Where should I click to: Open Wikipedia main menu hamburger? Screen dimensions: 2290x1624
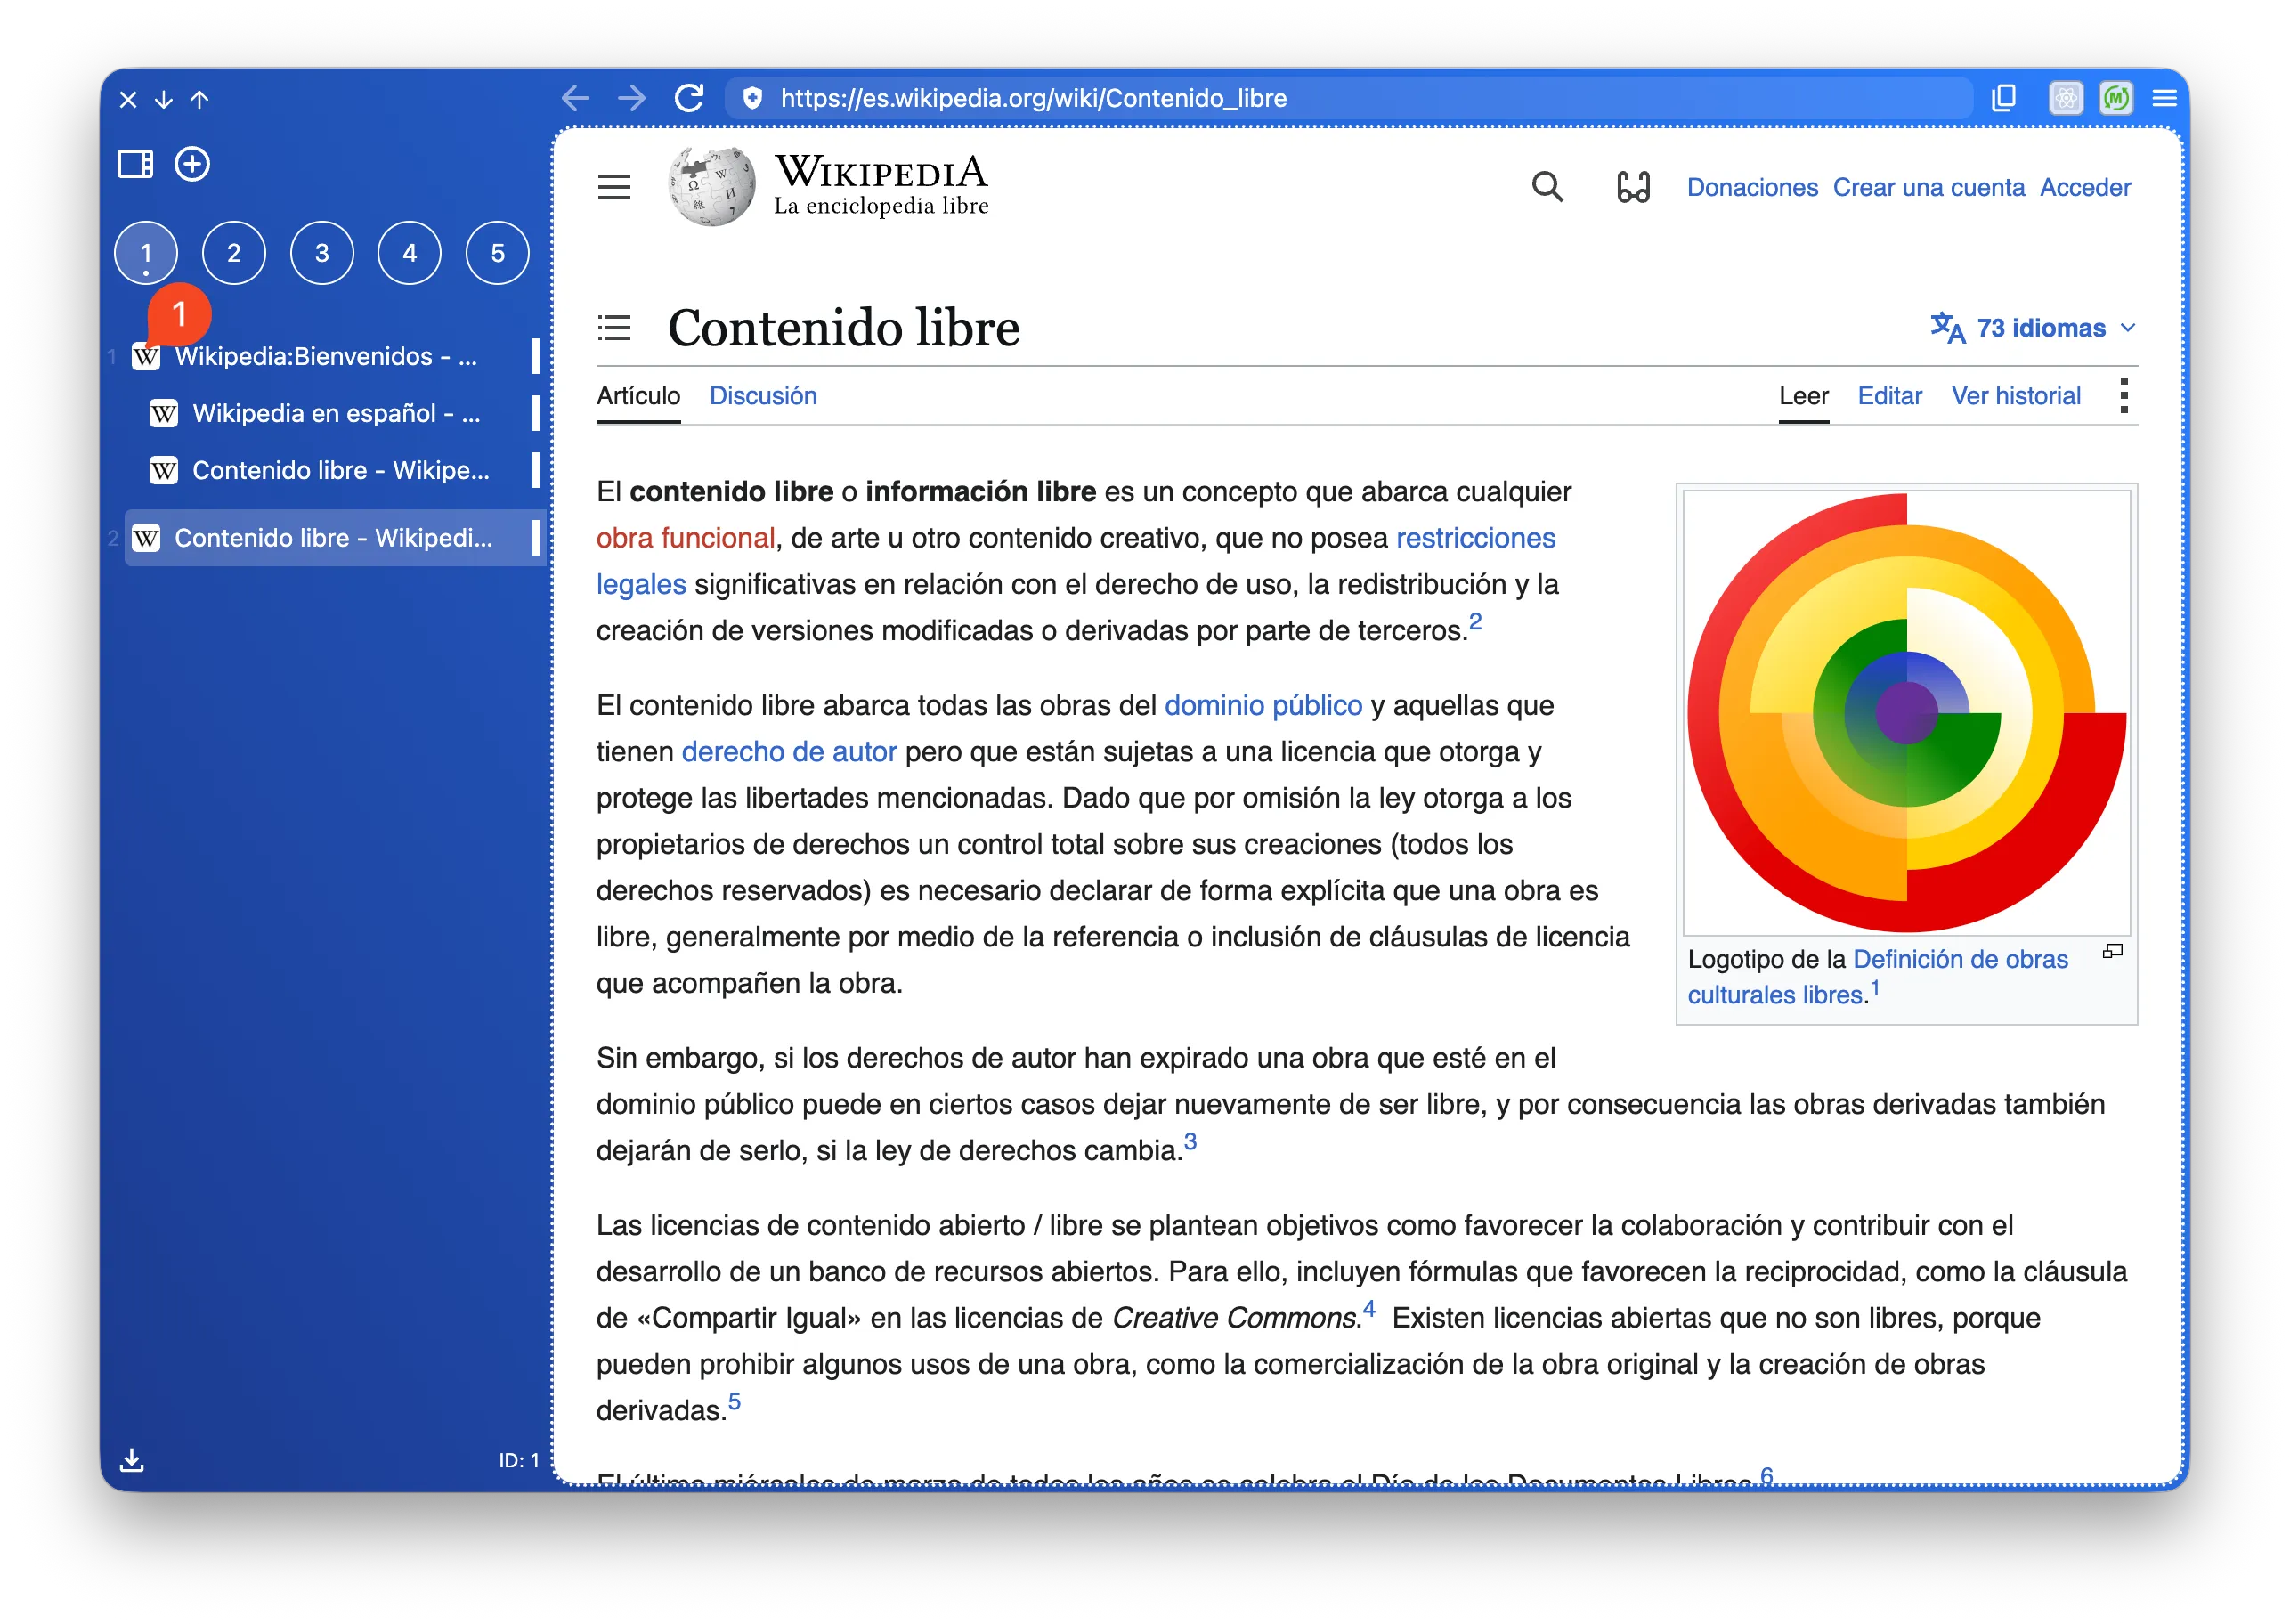tap(614, 187)
